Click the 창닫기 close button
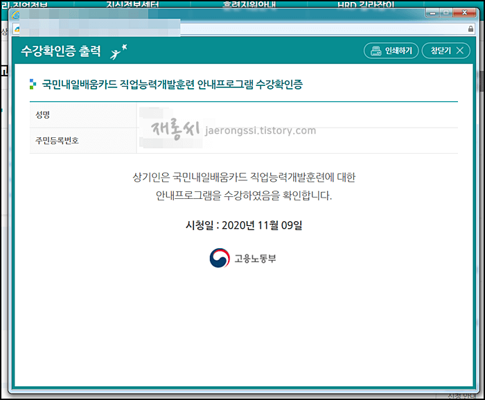 coord(446,51)
